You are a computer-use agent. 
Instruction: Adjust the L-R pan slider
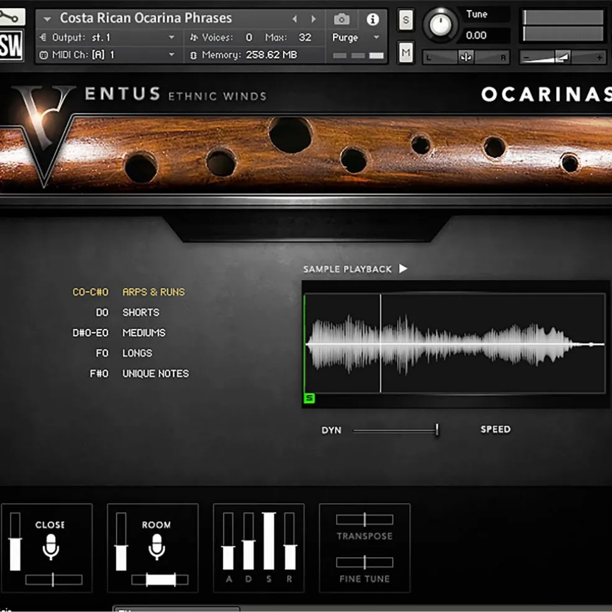(466, 57)
